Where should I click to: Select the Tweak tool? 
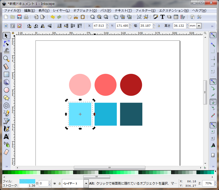(x=6, y=51)
